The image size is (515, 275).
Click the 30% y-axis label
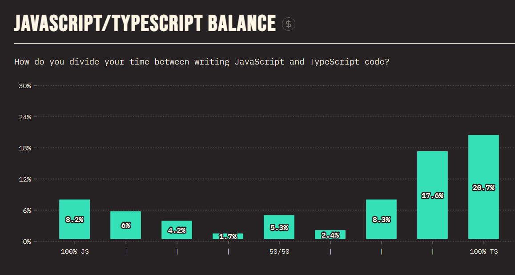(x=25, y=86)
